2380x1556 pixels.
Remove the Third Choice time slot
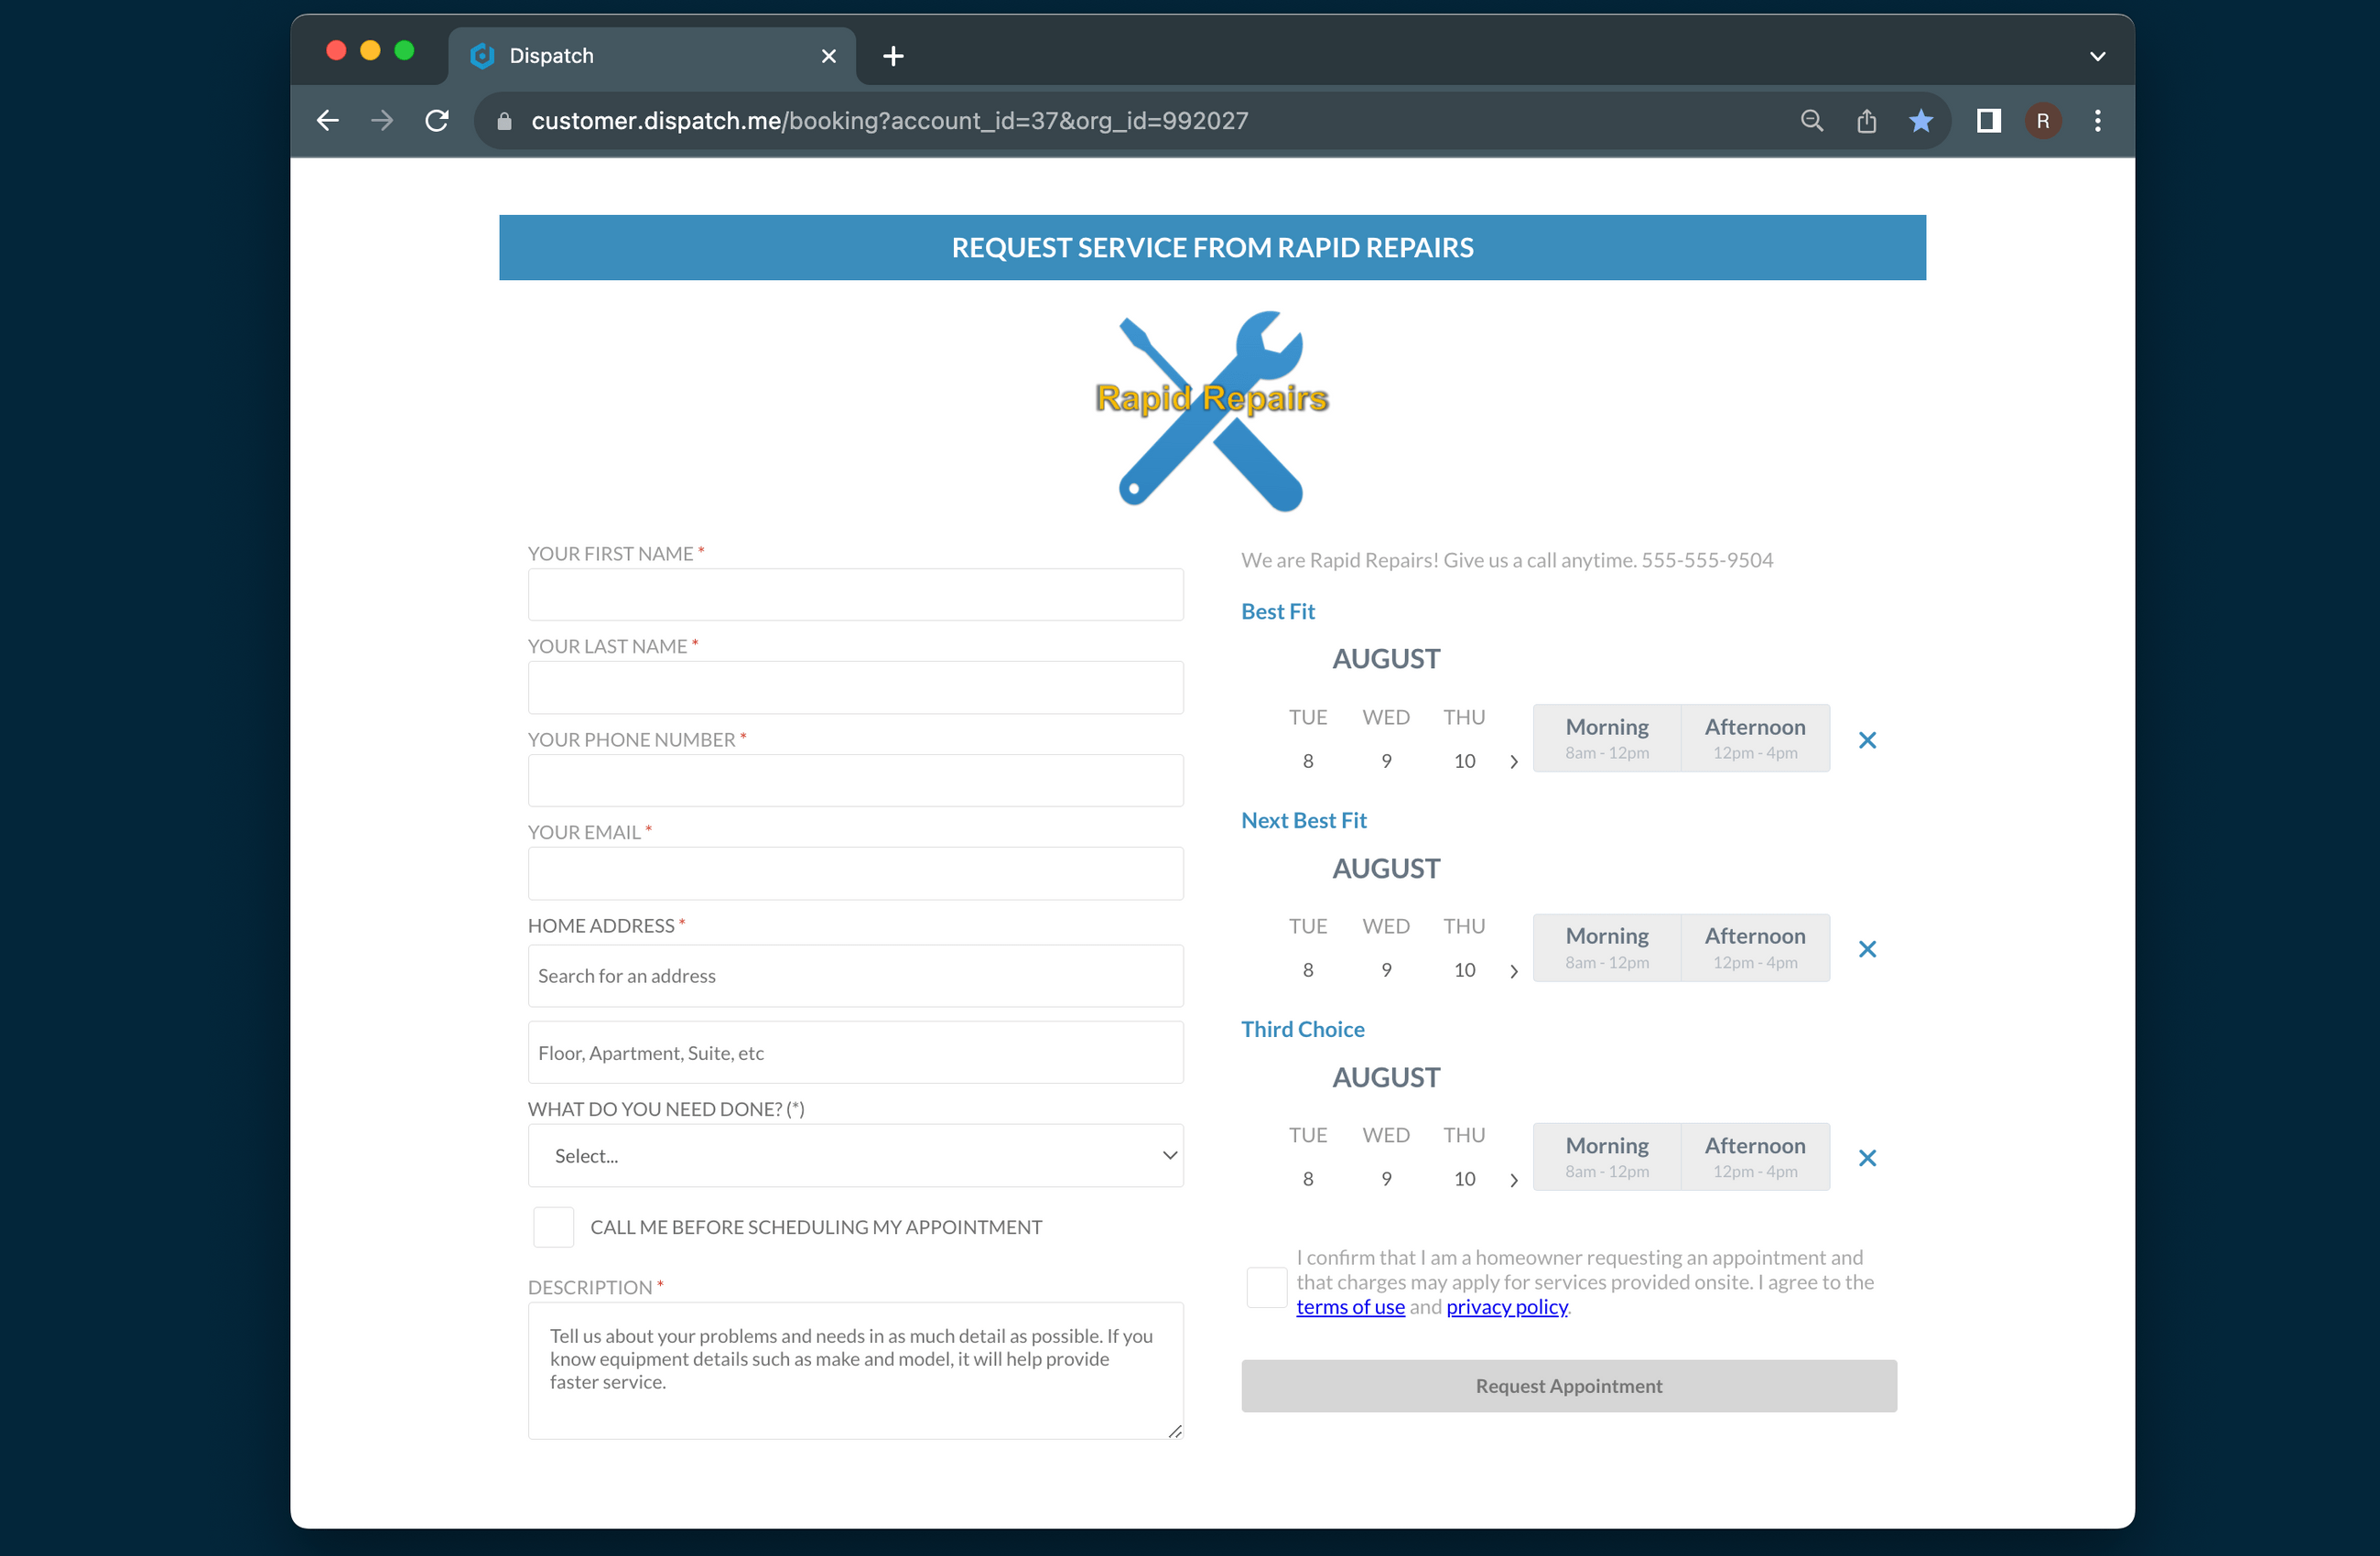1866,1158
